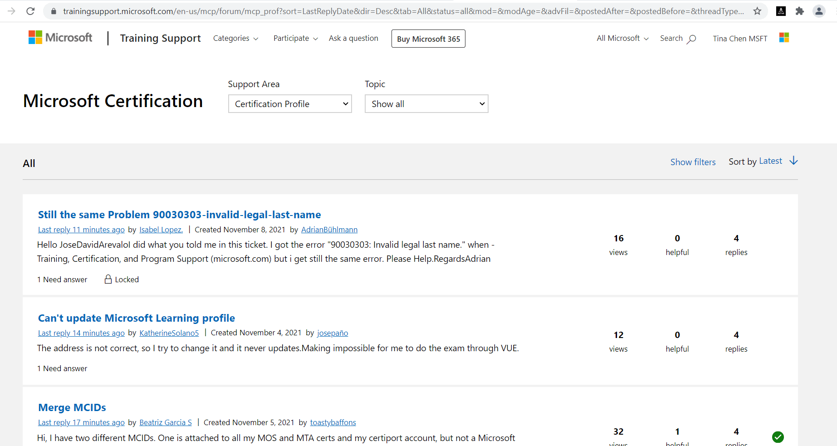837x446 pixels.
Task: Open thread Still the same Problem 90030303
Action: [x=179, y=215]
